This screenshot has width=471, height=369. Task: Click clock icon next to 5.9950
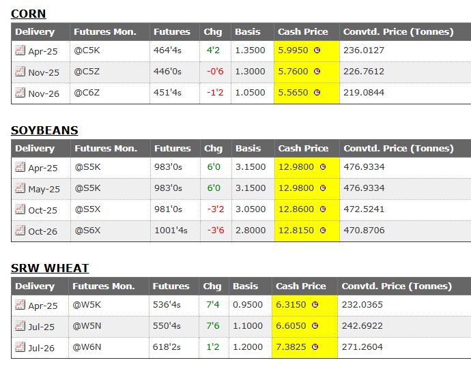pos(317,50)
